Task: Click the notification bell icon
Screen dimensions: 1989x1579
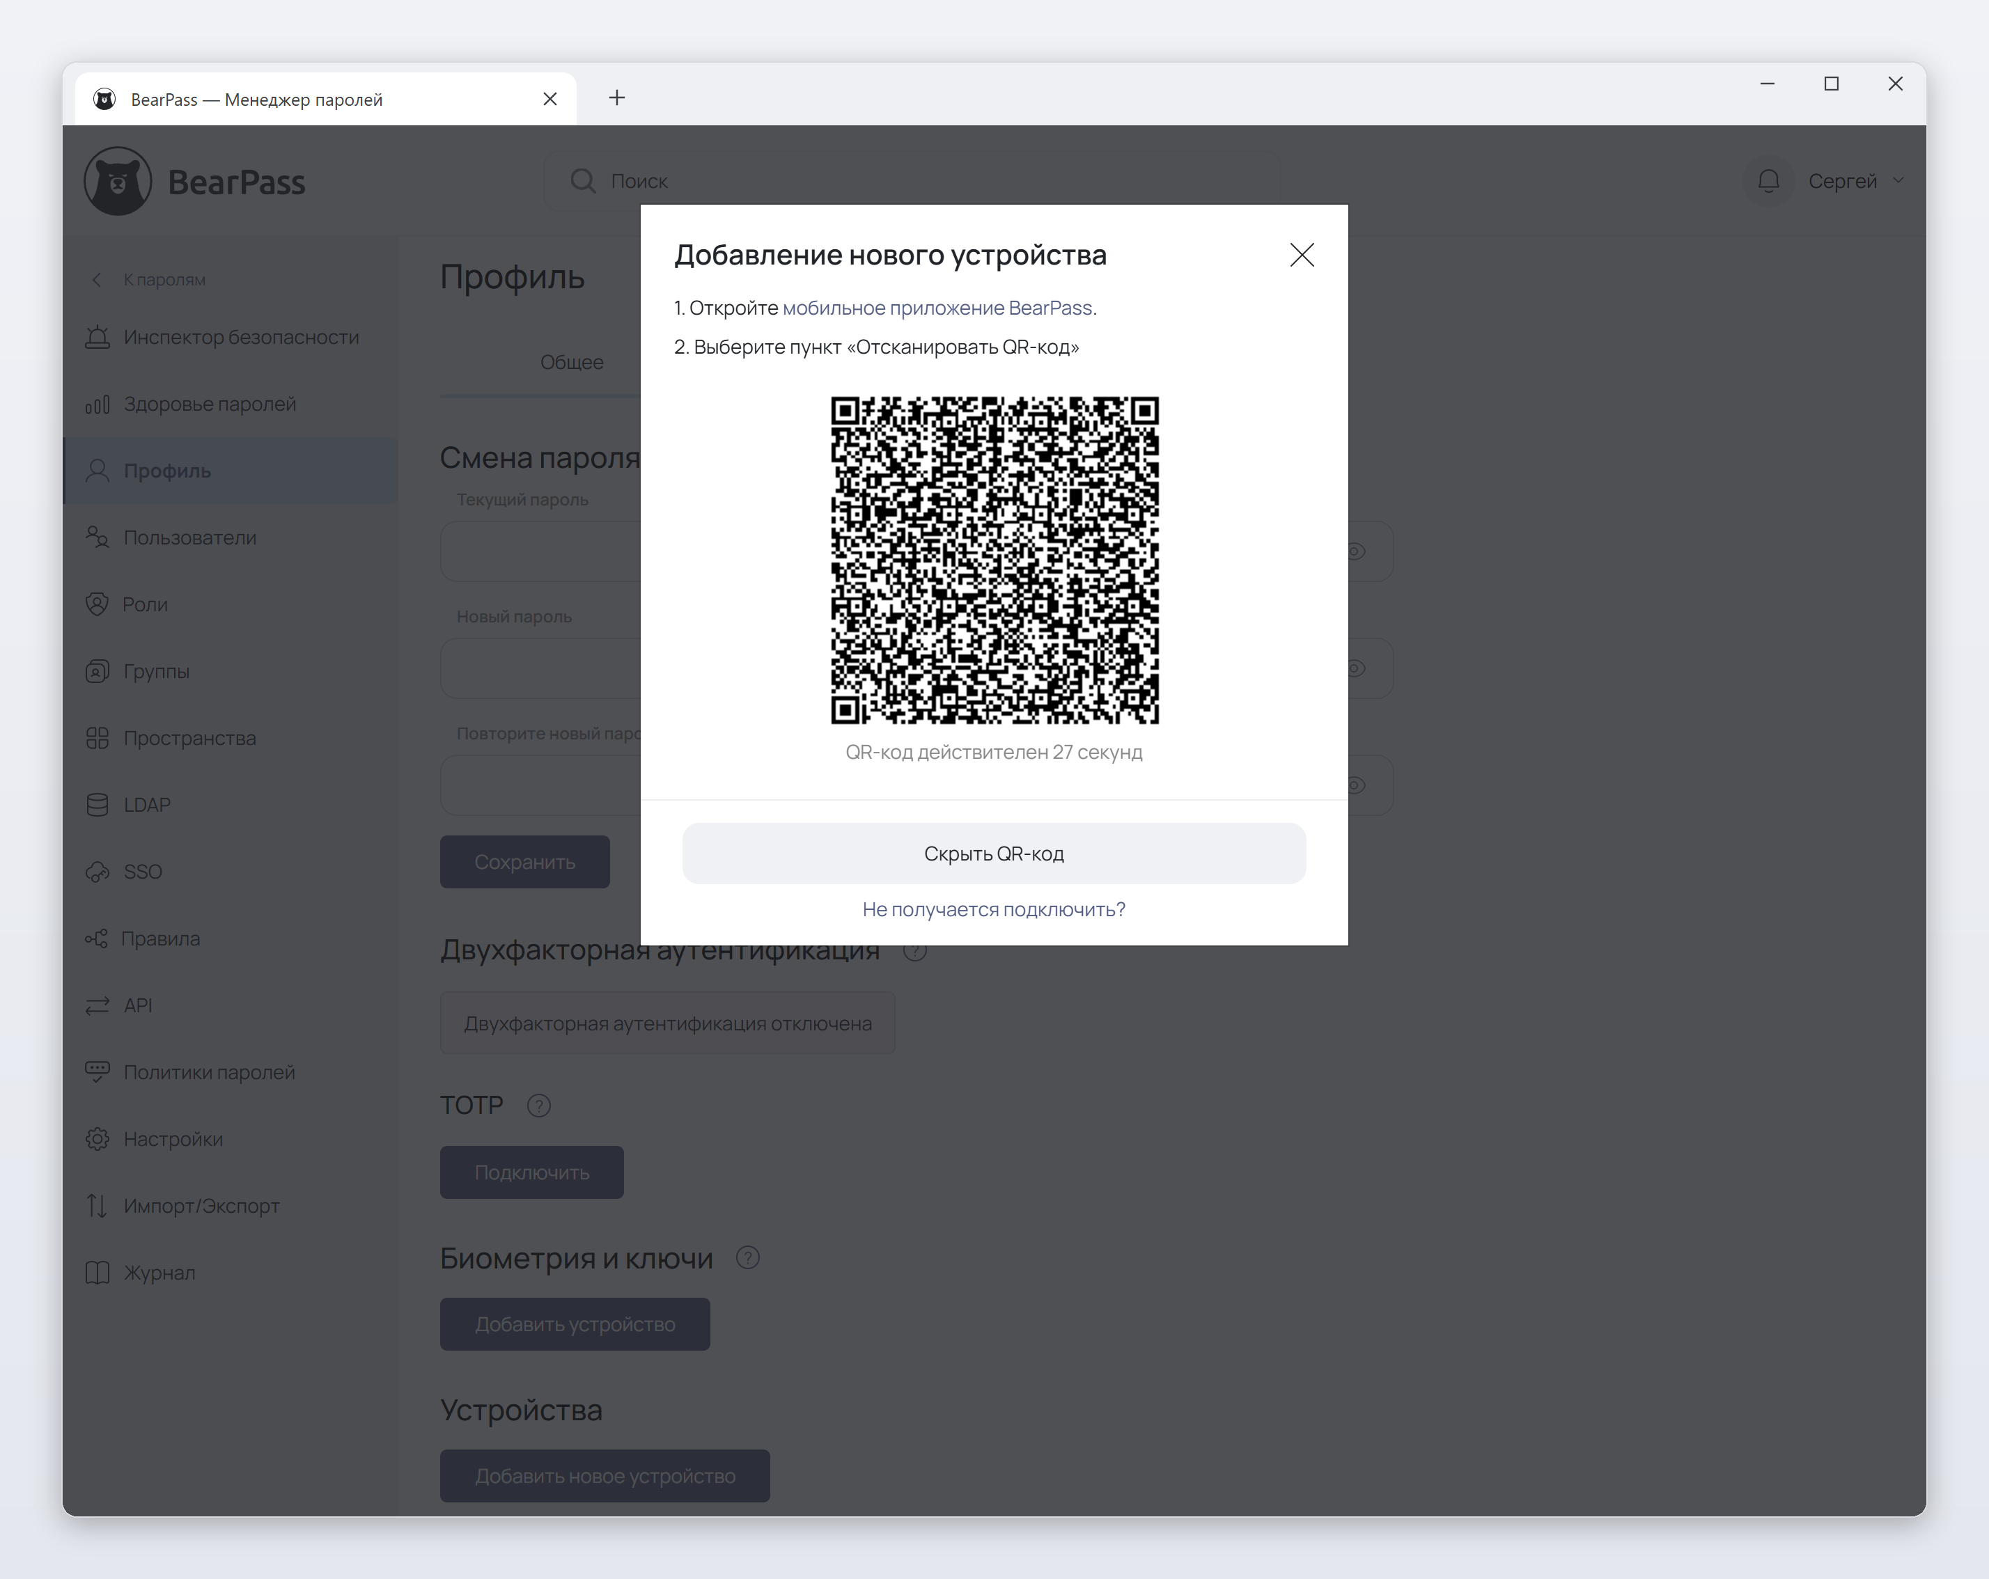Action: click(x=1768, y=181)
